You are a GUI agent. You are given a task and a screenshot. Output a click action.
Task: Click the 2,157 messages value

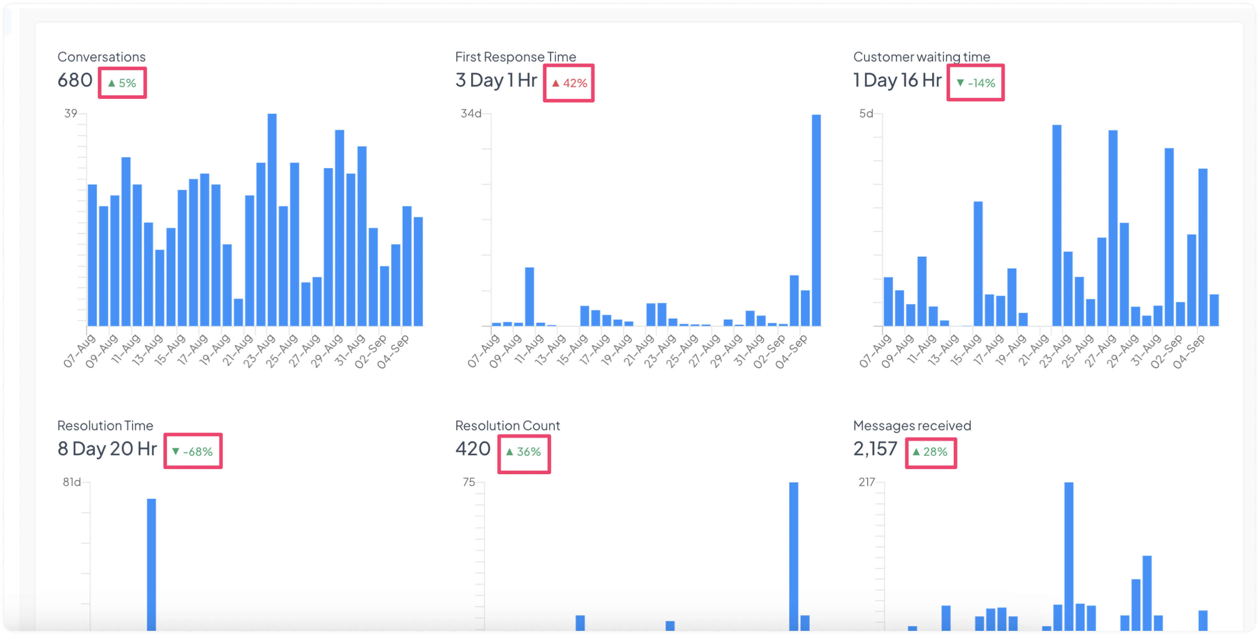(x=875, y=448)
